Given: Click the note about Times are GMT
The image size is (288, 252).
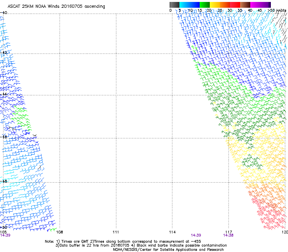Looking at the screenshot, I should pyautogui.click(x=123, y=242).
